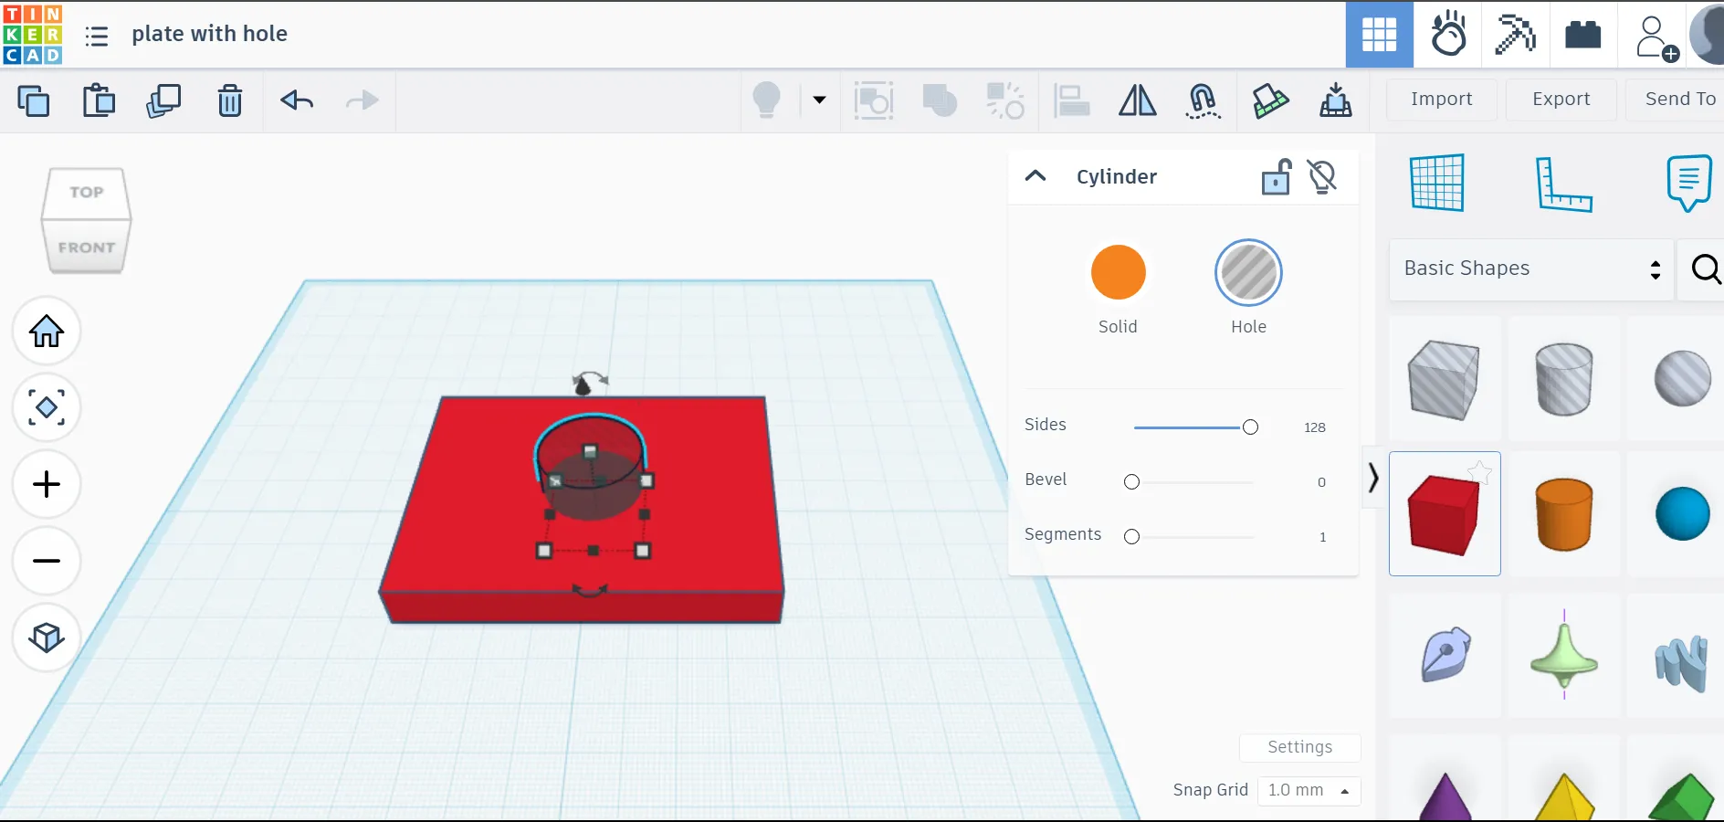This screenshot has width=1724, height=822.
Task: Zoom in with the plus button
Action: point(47,484)
